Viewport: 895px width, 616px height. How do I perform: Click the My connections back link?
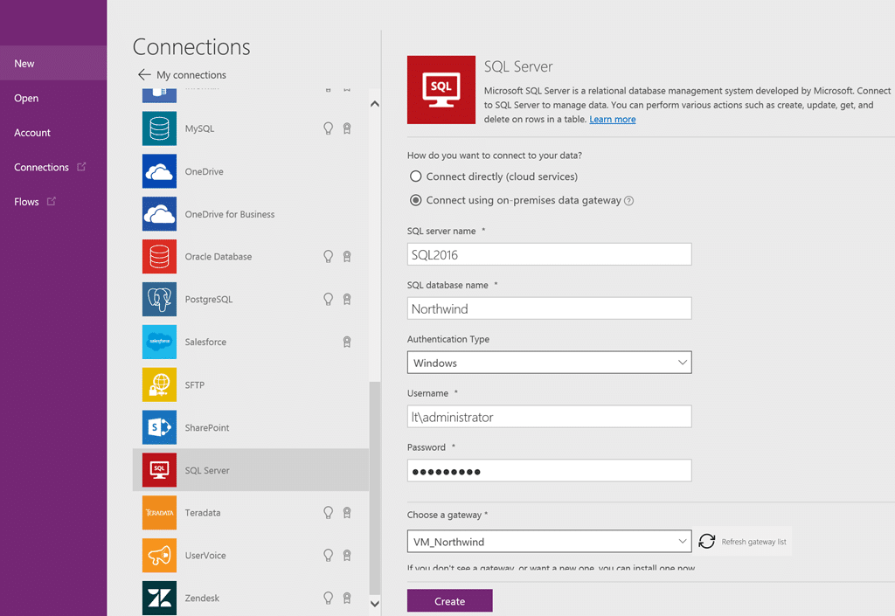[191, 75]
